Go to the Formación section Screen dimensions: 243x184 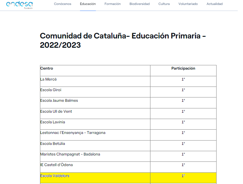coord(112,4)
